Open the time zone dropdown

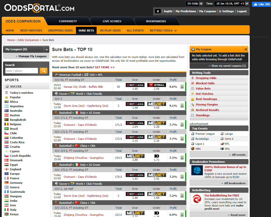[232, 3]
